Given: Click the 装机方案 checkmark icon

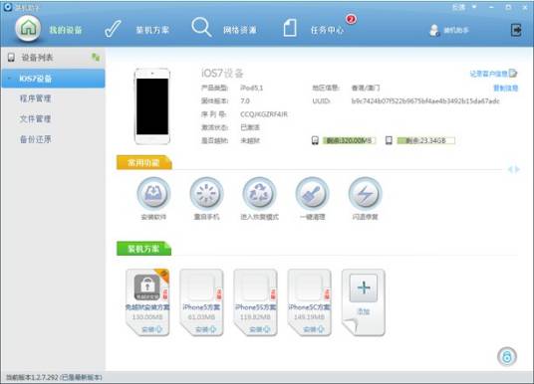Looking at the screenshot, I should (113, 29).
